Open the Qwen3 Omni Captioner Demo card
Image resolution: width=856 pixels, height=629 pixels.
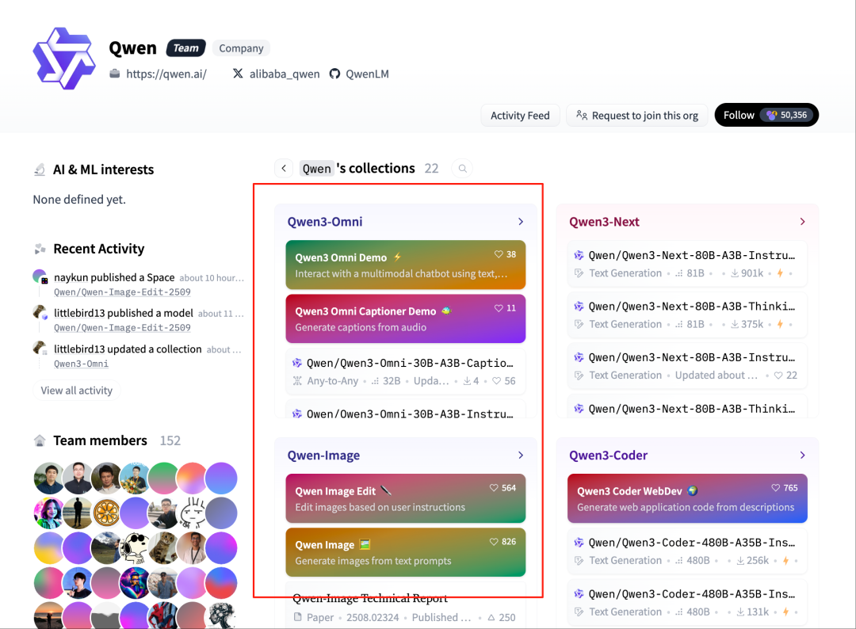406,318
